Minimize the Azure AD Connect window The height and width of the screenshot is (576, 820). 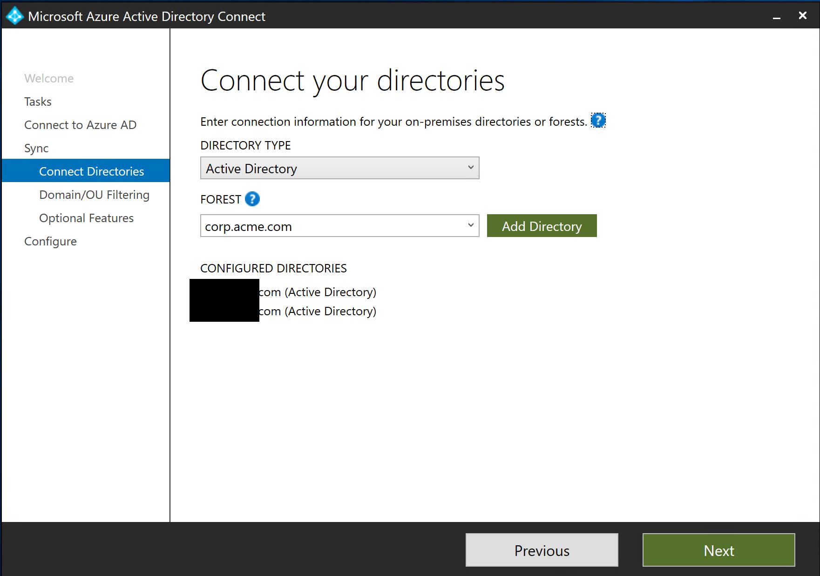click(776, 17)
